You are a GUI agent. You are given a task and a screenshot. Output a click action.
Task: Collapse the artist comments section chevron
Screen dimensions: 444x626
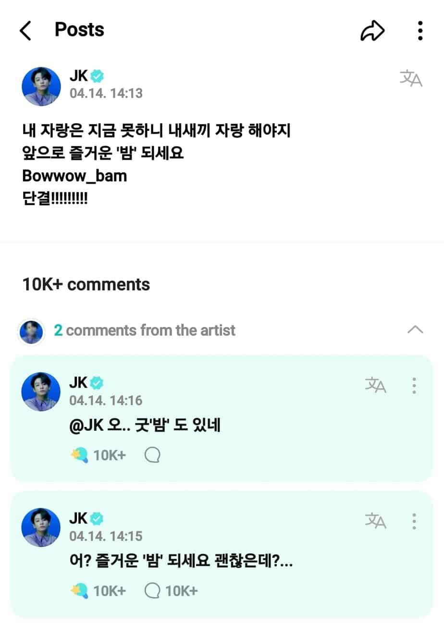click(415, 330)
